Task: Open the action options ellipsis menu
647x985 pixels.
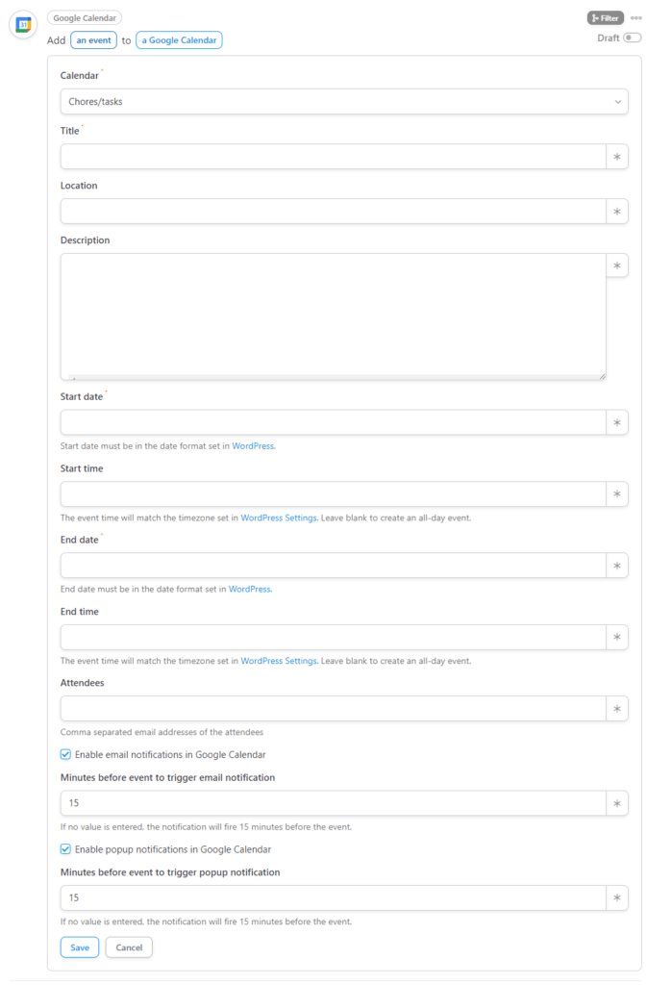Action: click(635, 17)
